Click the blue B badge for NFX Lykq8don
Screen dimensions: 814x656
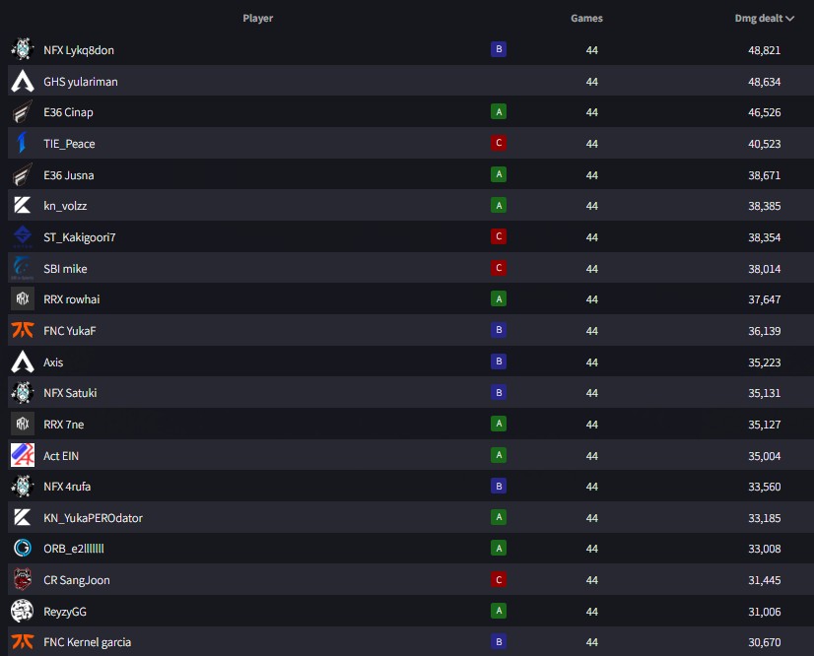click(499, 49)
